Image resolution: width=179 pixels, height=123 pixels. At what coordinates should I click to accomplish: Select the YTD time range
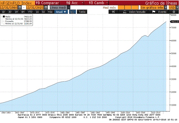(x=30, y=12)
